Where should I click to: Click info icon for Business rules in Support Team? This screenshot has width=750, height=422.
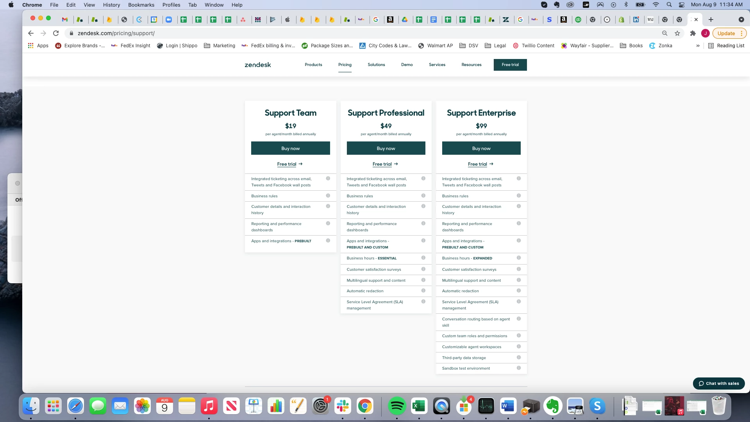(328, 196)
